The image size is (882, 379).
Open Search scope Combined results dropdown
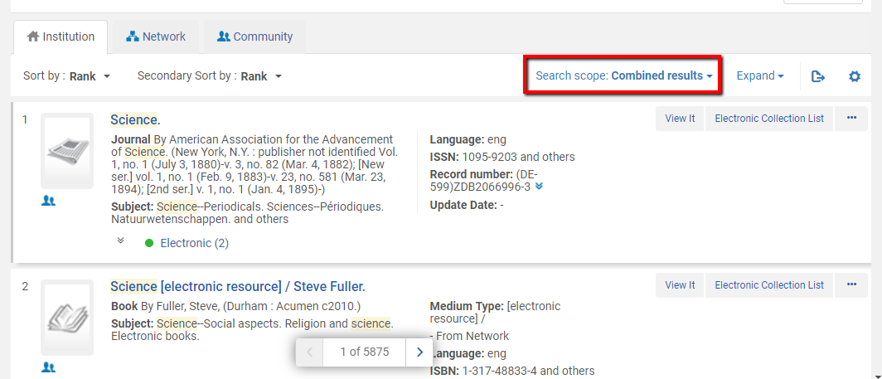[624, 75]
